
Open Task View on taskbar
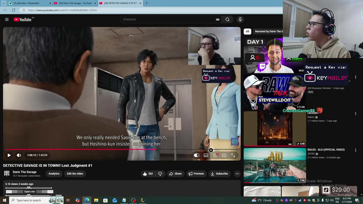(68, 200)
